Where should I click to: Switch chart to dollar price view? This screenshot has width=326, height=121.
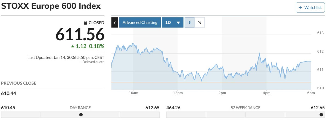pos(190,23)
